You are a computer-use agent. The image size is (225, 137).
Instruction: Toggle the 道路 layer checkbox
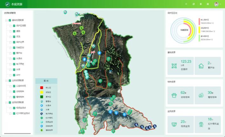pyautogui.click(x=14, y=31)
